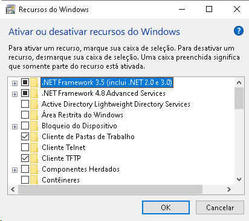Select Active Directory Lightweight Directory Services label
This screenshot has width=249, height=221.
116,104
